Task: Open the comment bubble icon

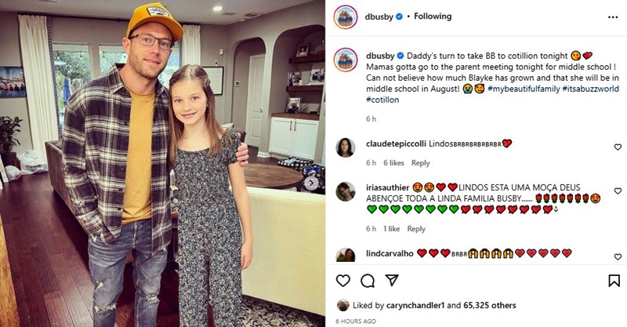Action: coord(368,281)
